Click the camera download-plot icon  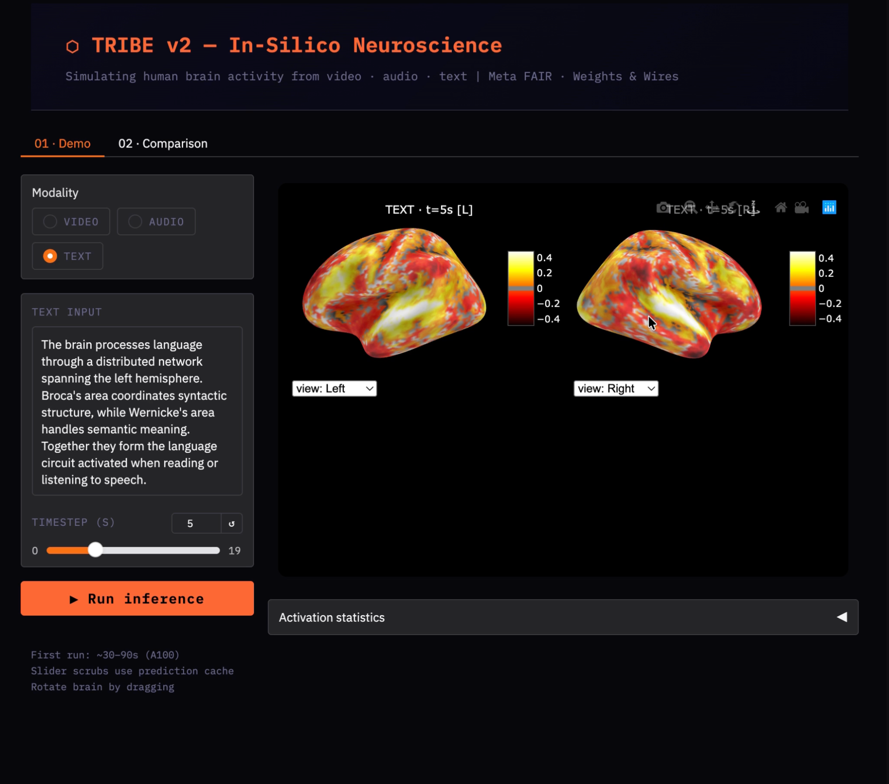point(663,208)
